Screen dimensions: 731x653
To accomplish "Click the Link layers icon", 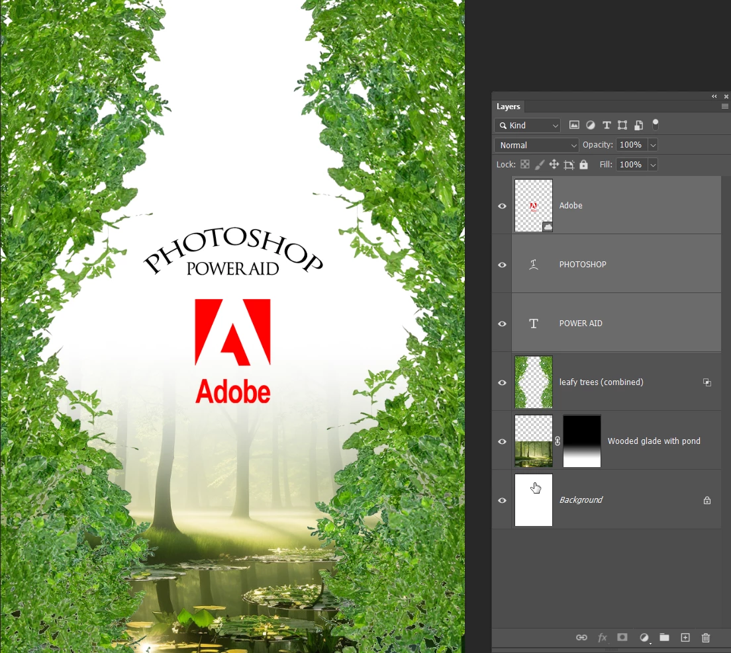I will click(x=581, y=638).
